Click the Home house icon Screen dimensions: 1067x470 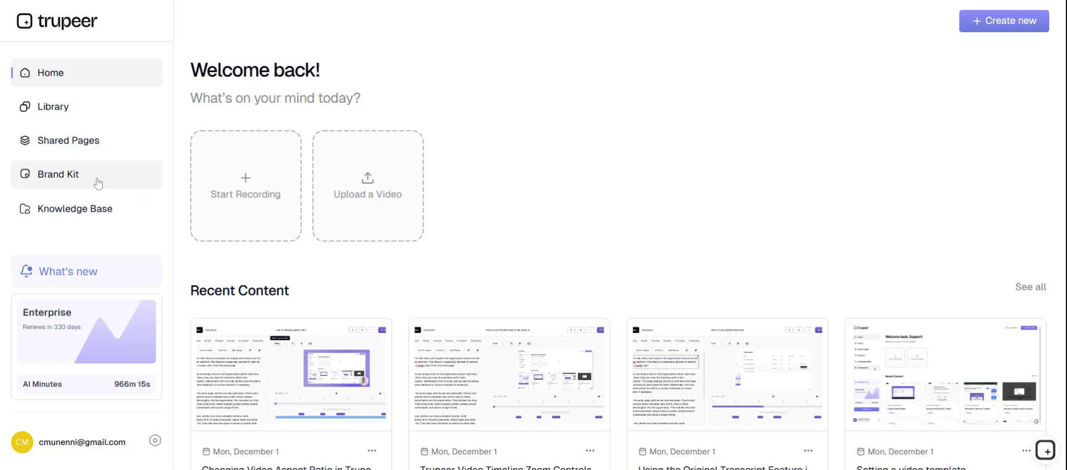coord(25,73)
